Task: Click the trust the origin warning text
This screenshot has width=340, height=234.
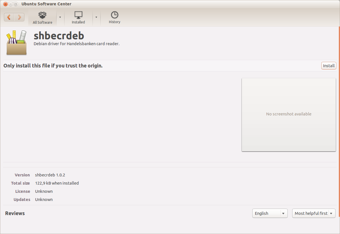Action: click(x=53, y=66)
